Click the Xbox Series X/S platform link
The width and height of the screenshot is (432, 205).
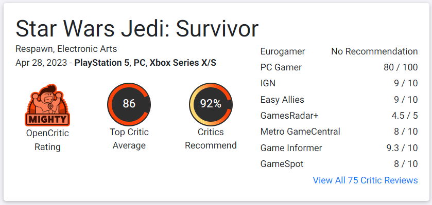tap(183, 63)
